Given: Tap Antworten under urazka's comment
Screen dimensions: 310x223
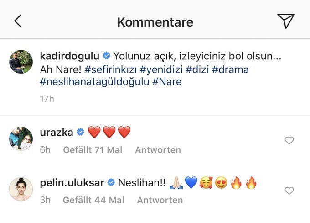Looking at the screenshot, I should point(158,150).
